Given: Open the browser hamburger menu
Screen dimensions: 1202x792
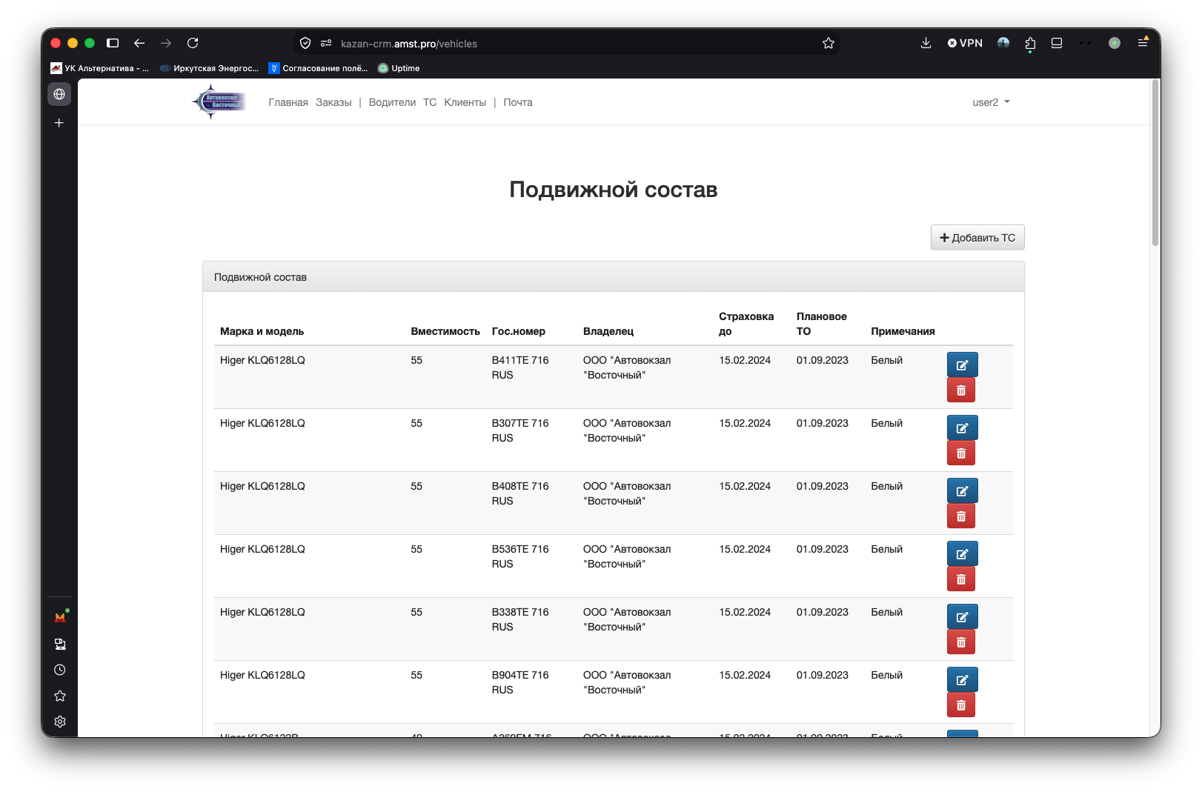Looking at the screenshot, I should 1143,43.
